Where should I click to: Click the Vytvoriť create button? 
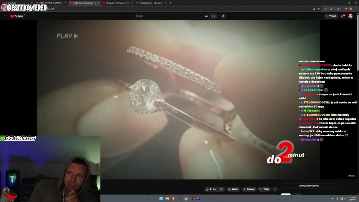331,16
